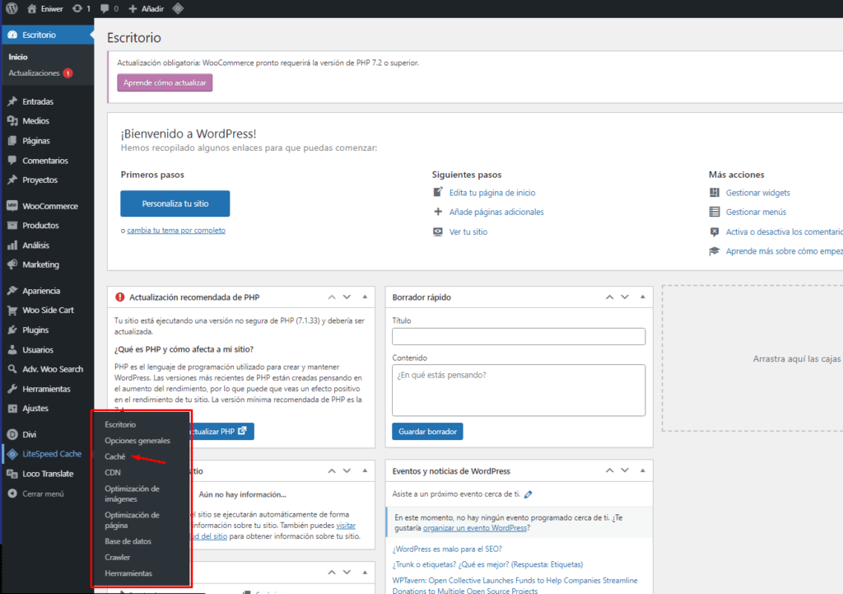Click the Medios media icon

(x=12, y=121)
